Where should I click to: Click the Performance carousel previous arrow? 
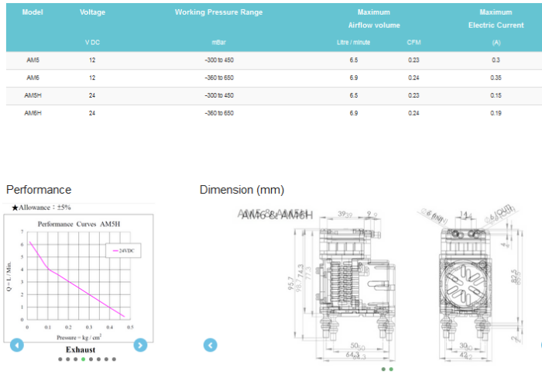(16, 345)
